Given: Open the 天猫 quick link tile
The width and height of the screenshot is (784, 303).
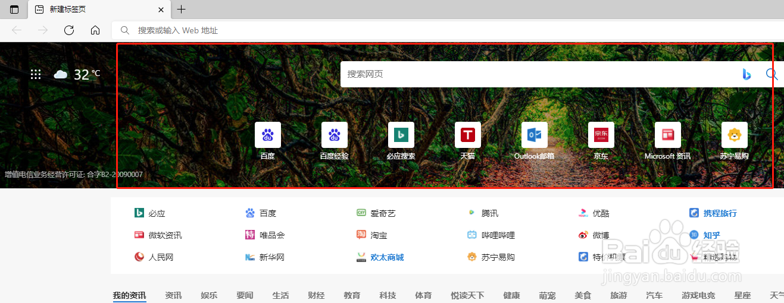Looking at the screenshot, I should click(468, 141).
